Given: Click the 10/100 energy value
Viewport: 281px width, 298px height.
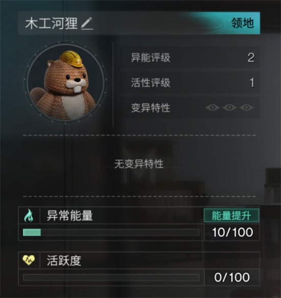Looking at the screenshot, I should pos(232,232).
